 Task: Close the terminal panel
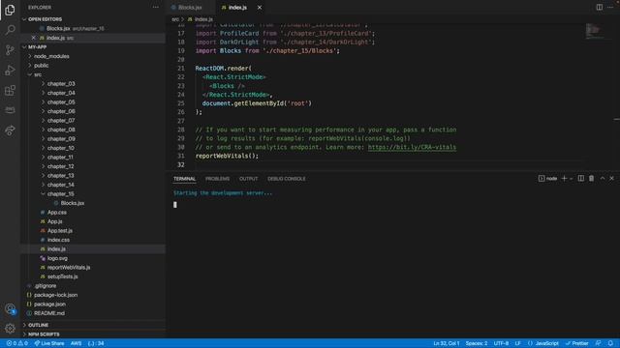611,178
